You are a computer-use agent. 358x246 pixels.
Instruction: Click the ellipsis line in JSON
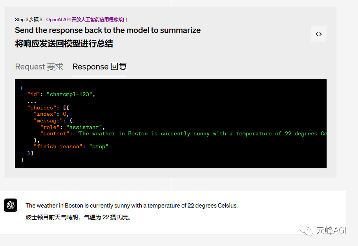point(32,101)
